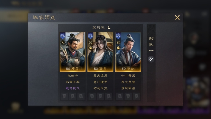The height and width of the screenshot is (119, 211).
Task: Select the 部队一 troop tab
Action: [151, 45]
